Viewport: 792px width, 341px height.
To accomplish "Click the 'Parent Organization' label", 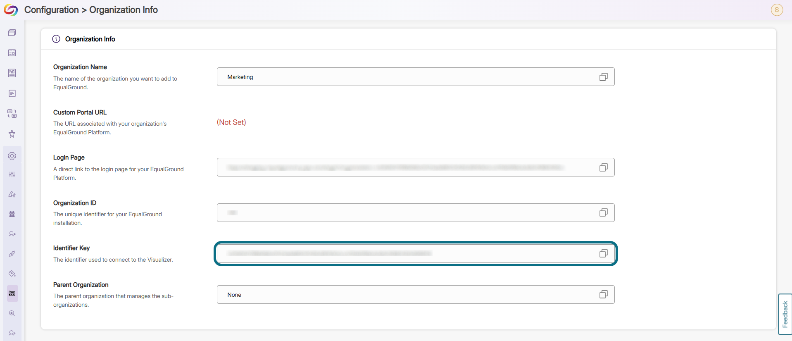I will 81,285.
